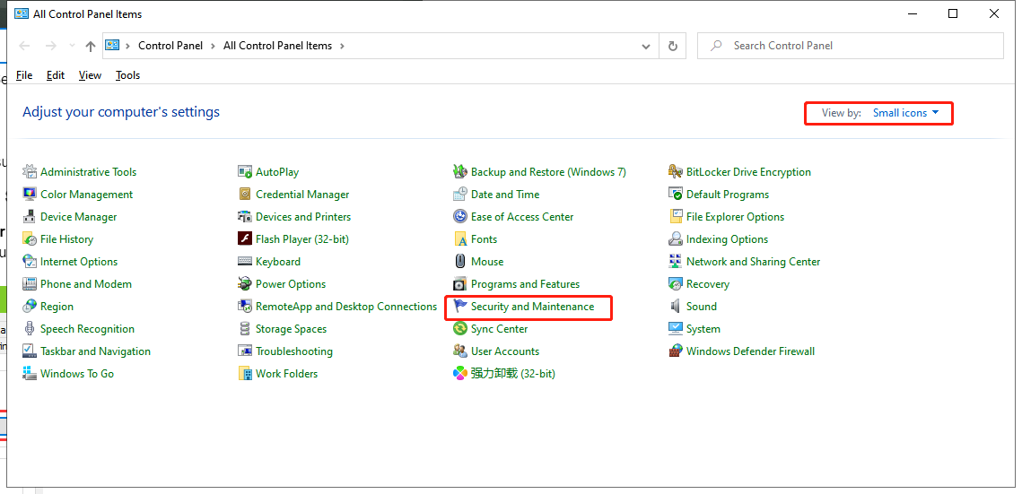Viewport: 1022px width, 494px height.
Task: Go up one level with Up arrow
Action: pos(91,46)
